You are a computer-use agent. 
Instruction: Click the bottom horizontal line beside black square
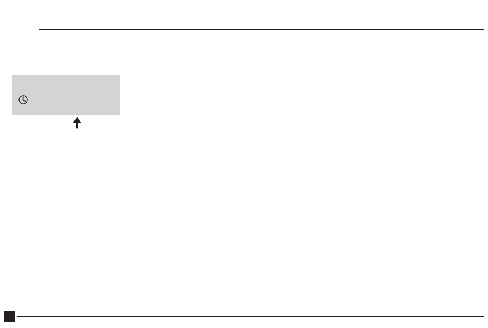coord(251,317)
